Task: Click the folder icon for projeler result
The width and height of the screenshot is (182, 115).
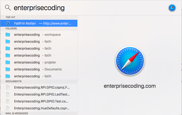Action: pyautogui.click(x=8, y=62)
